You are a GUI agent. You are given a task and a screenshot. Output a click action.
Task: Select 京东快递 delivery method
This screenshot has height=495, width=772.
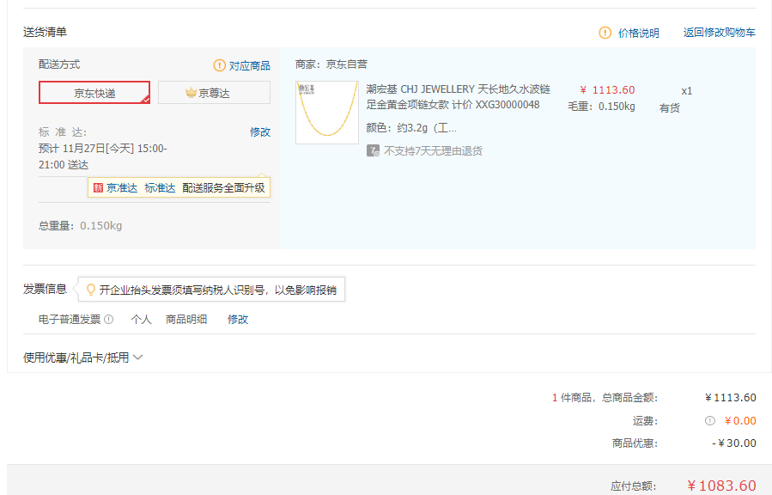(x=94, y=93)
